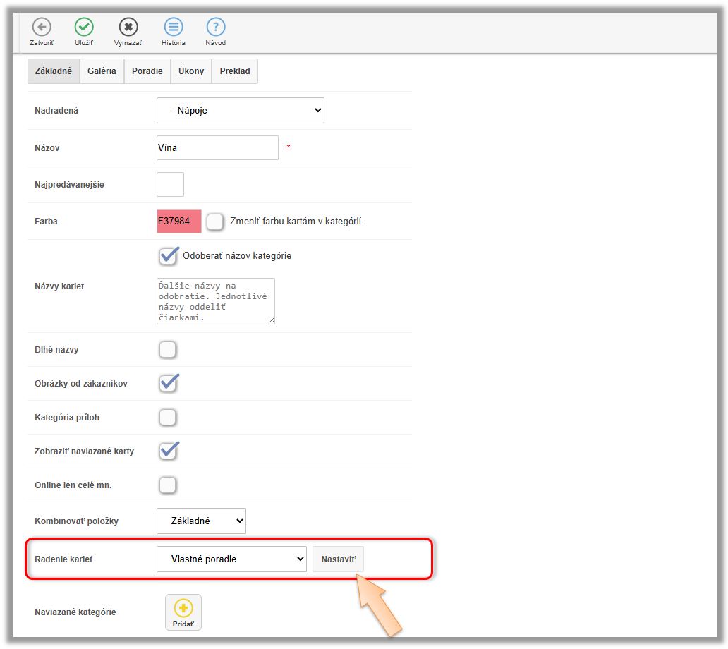
Task: Click the F37984 color field
Action: coord(178,221)
